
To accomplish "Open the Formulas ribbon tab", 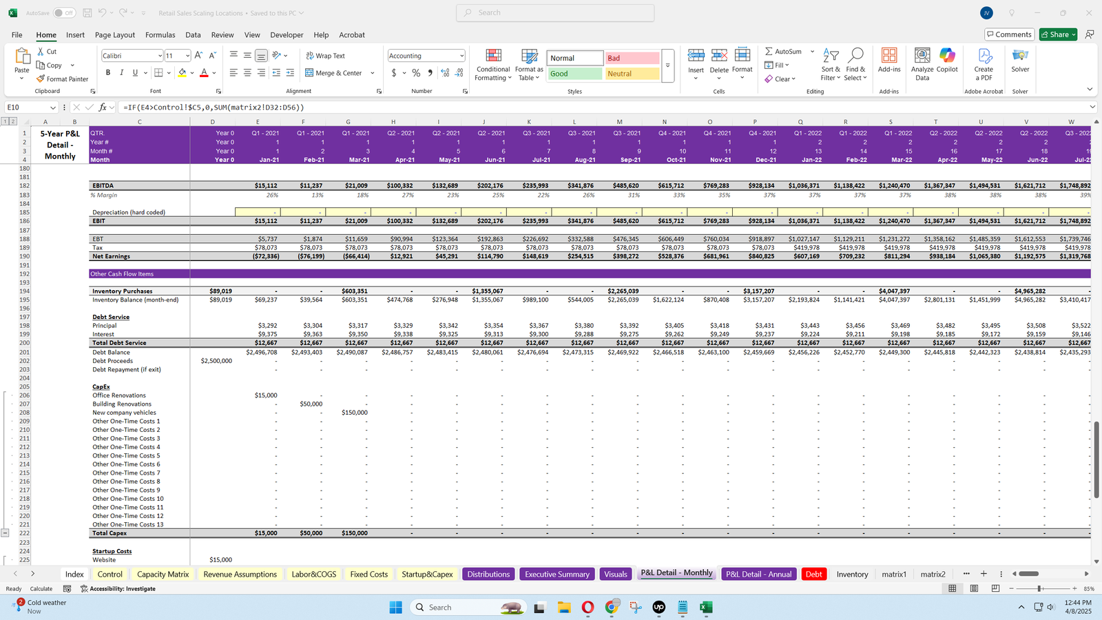I will coord(160,35).
